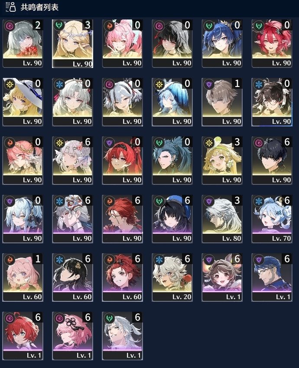Pick the blonde girl with green leaf hair ornament

[222, 161]
